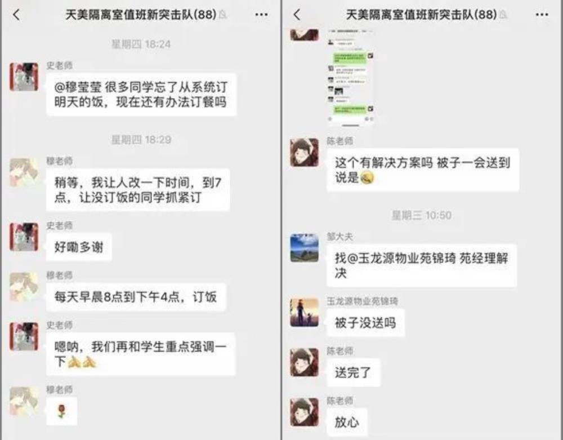
Task: Tap the @穆莹莹 mention in first message
Action: (78, 87)
